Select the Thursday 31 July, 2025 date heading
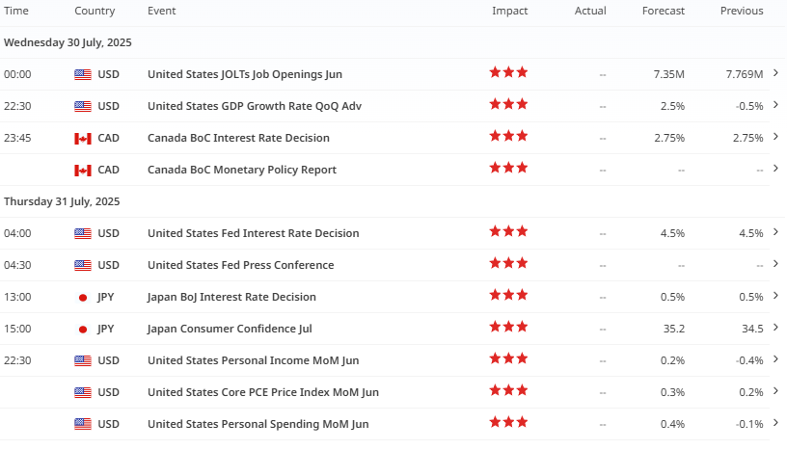The width and height of the screenshot is (787, 450). [62, 201]
